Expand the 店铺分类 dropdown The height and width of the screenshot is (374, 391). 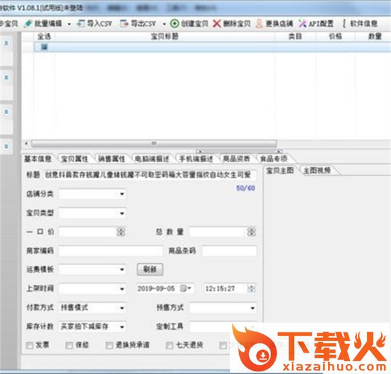pyautogui.click(x=122, y=194)
